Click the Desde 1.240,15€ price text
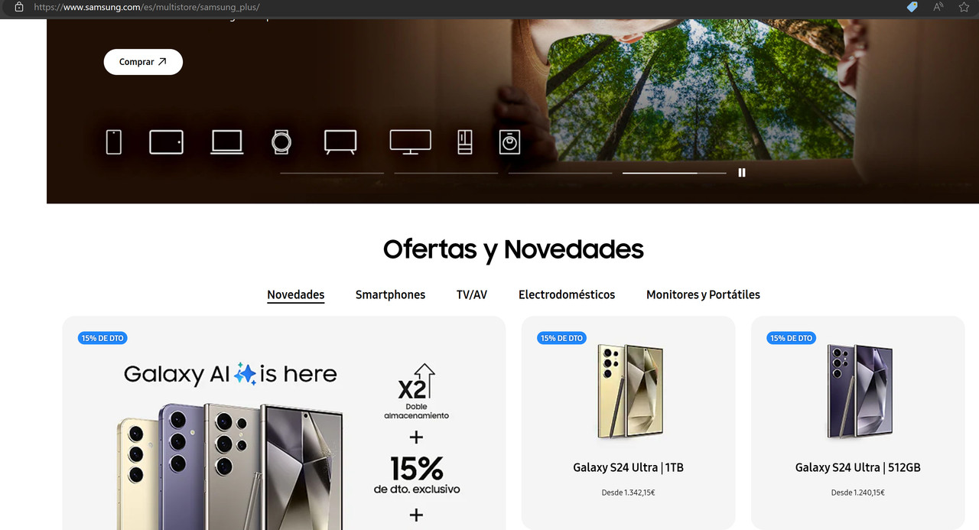Screen dimensions: 979x530 point(858,493)
